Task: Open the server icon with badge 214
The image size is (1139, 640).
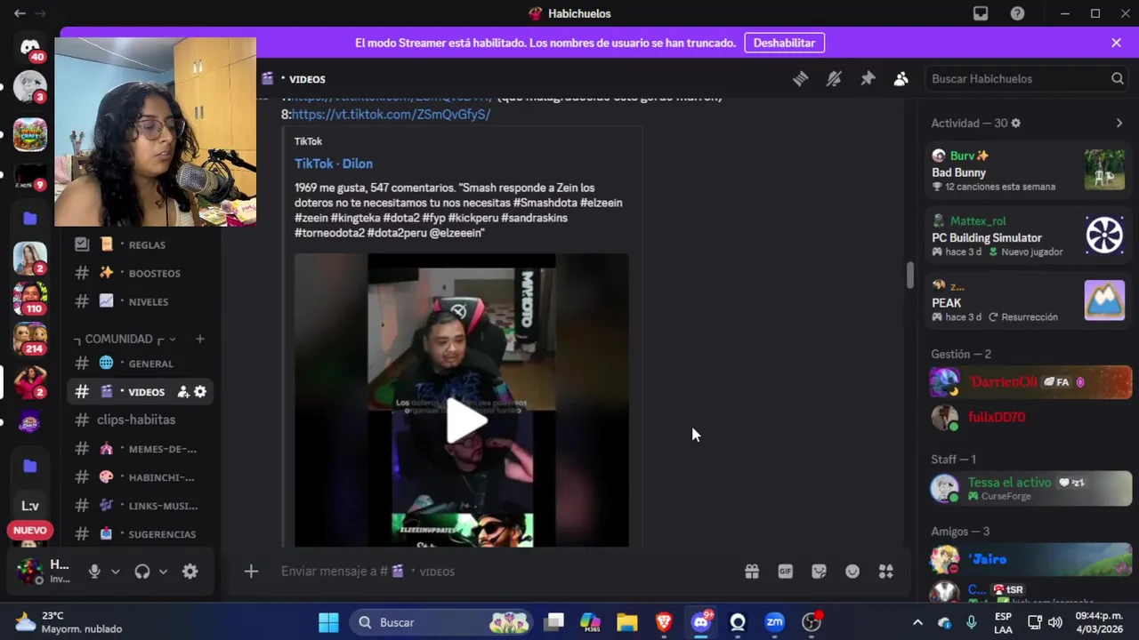Action: (30, 339)
